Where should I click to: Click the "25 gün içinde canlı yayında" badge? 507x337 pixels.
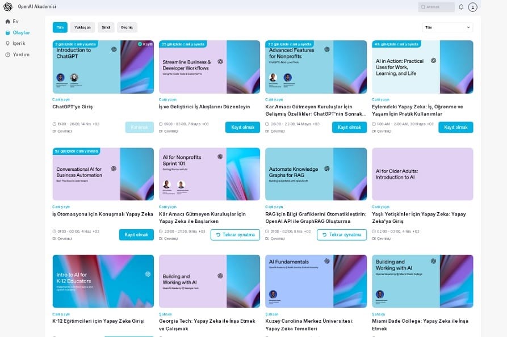(183, 44)
